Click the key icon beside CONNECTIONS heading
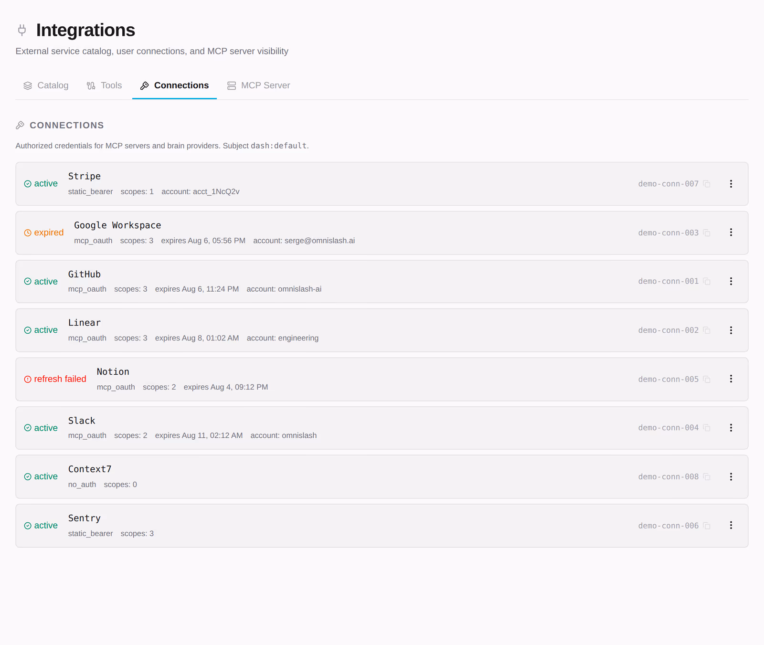Image resolution: width=764 pixels, height=645 pixels. (x=20, y=125)
